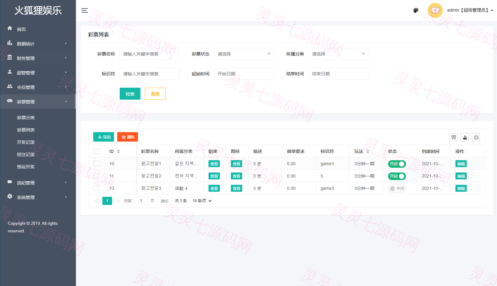Click the 系统管理 gear icon
497x286 pixels.
[x=10, y=196]
